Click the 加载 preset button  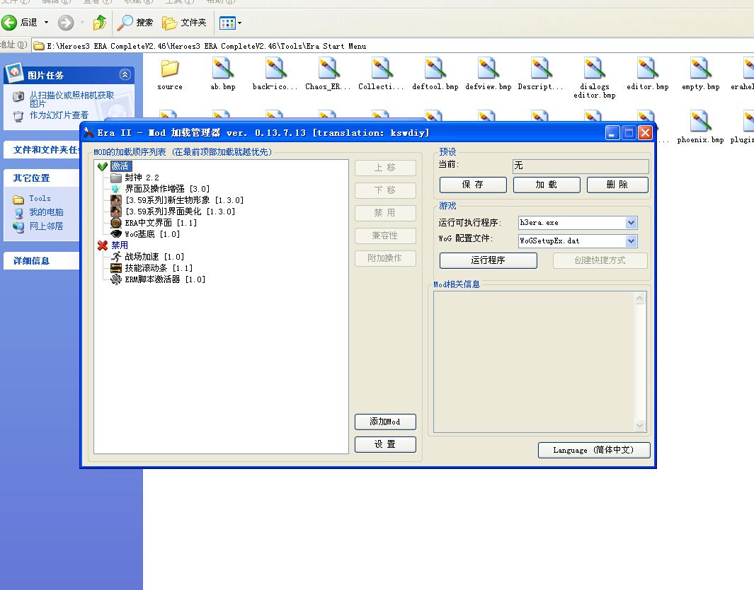(x=547, y=185)
